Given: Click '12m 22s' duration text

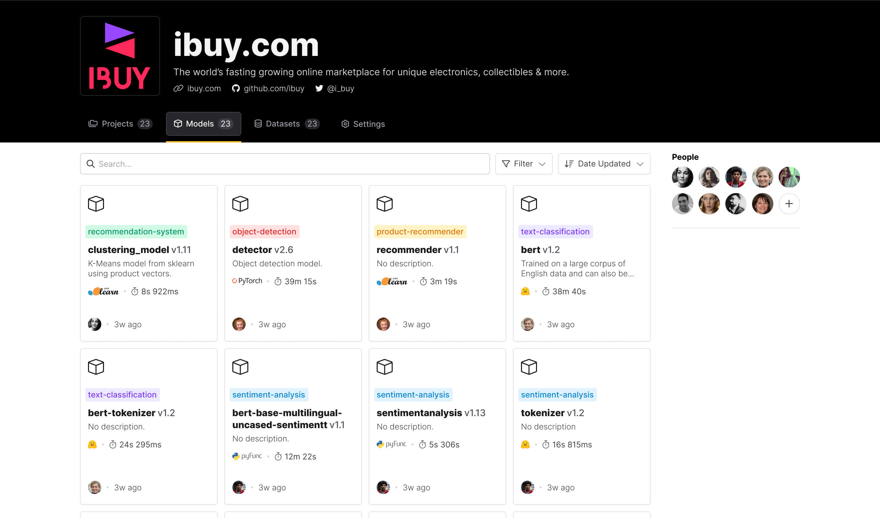Looking at the screenshot, I should [300, 456].
